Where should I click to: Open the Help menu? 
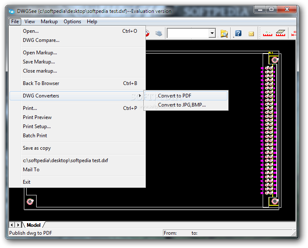click(92, 22)
